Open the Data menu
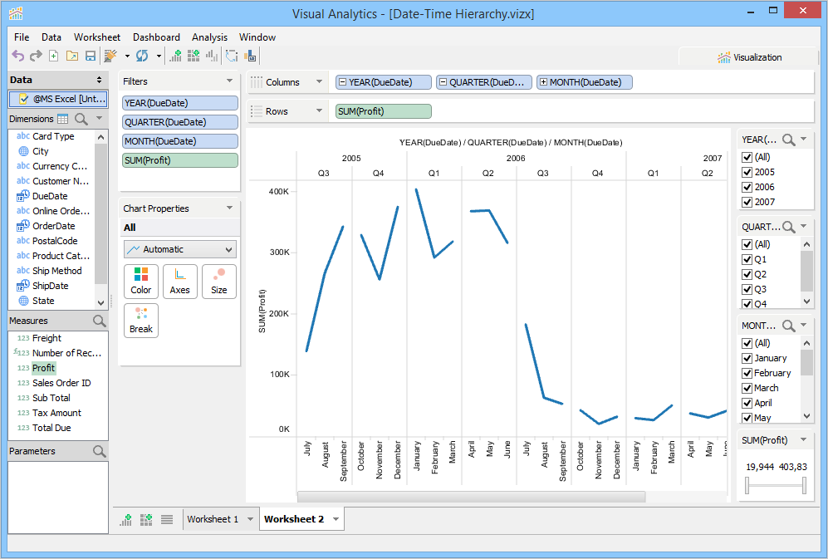The width and height of the screenshot is (828, 559). pos(51,37)
